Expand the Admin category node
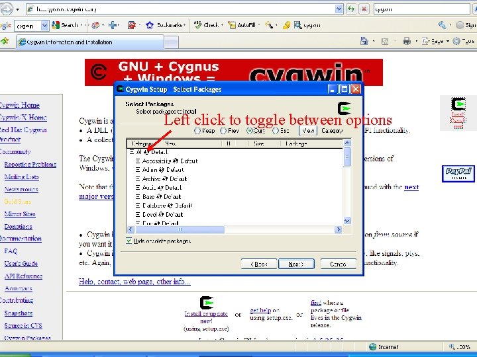477x357 pixels. 138,170
